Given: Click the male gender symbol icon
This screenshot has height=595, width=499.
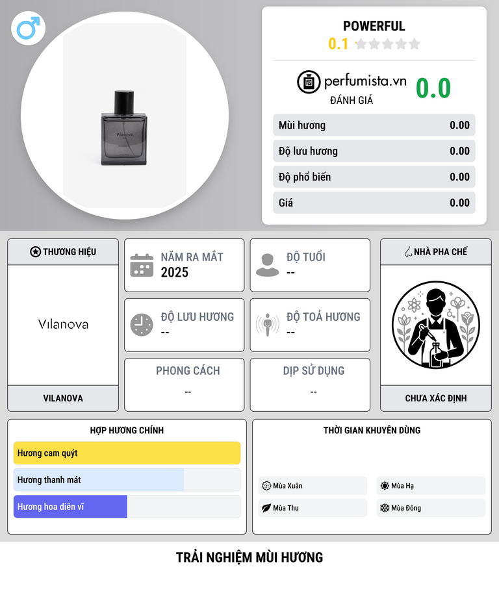Looking at the screenshot, I should click(x=28, y=29).
